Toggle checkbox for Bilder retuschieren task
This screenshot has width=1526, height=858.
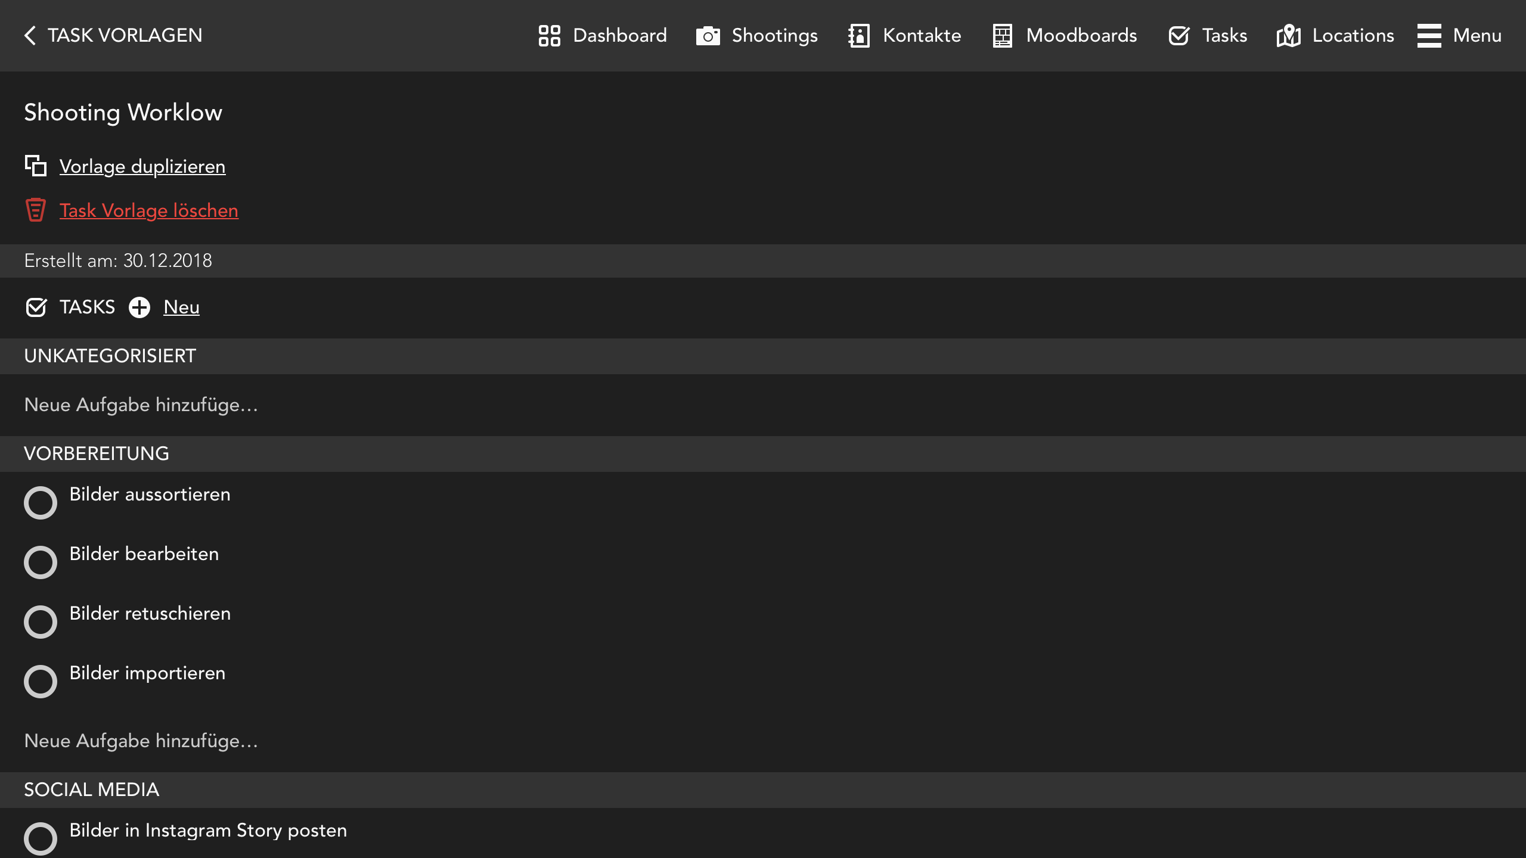coord(40,621)
